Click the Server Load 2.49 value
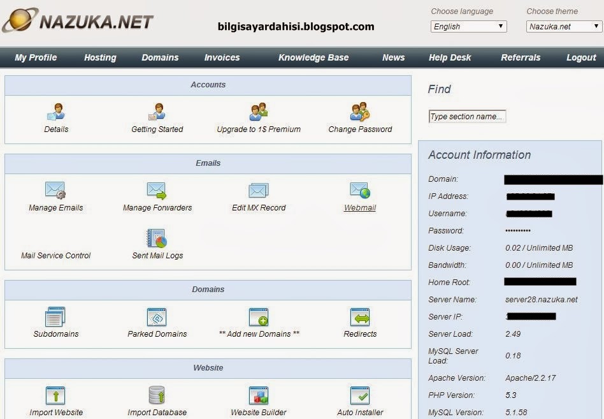This screenshot has height=419, width=604. pyautogui.click(x=513, y=334)
